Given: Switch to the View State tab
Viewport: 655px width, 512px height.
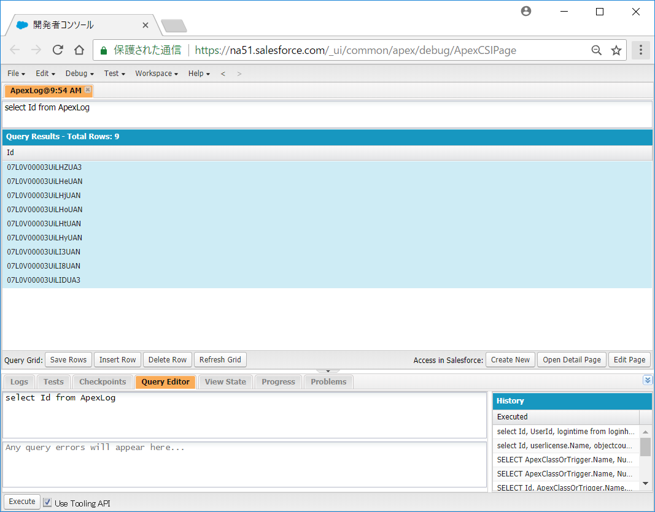Looking at the screenshot, I should coord(225,382).
